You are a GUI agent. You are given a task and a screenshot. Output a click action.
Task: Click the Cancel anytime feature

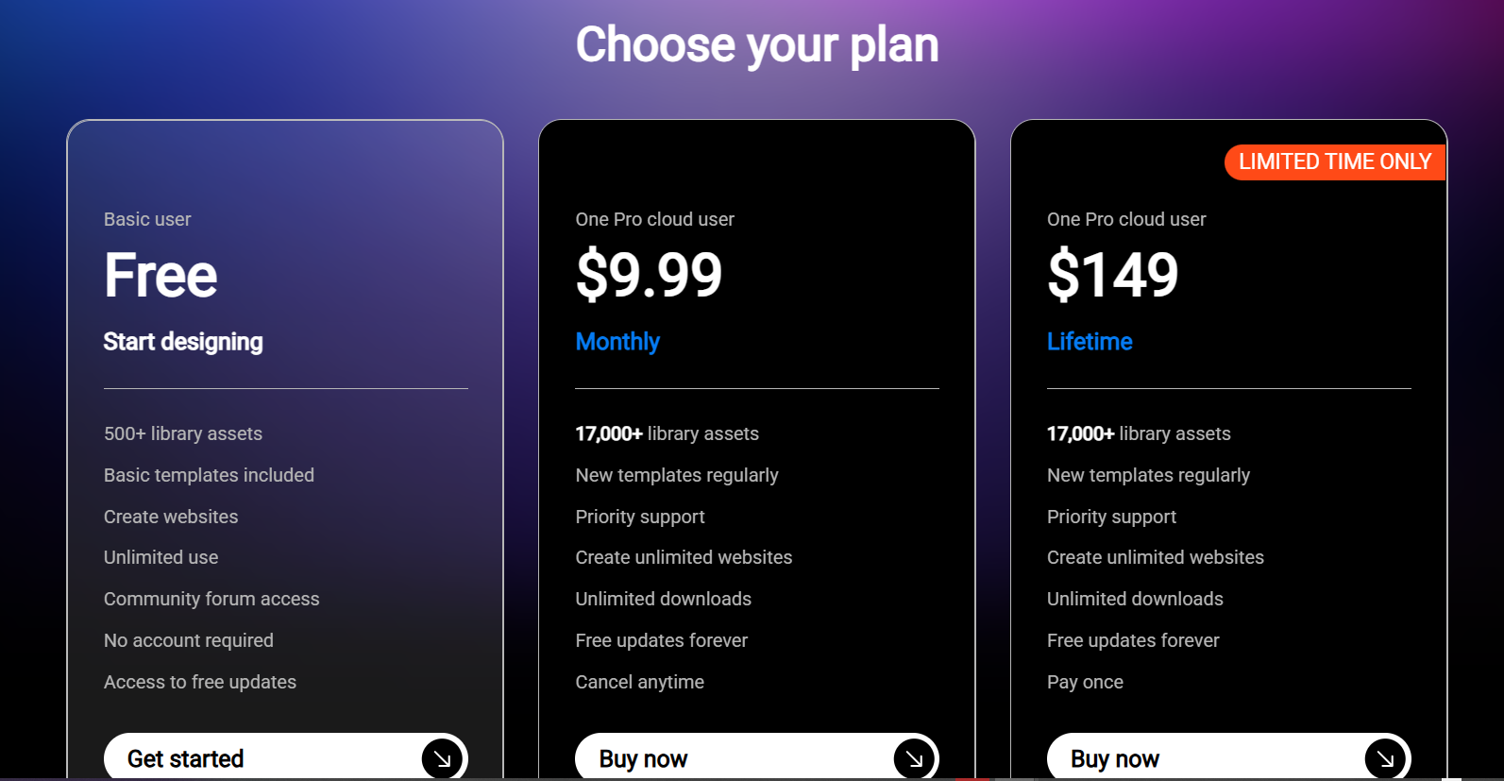click(640, 682)
